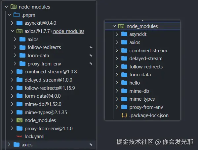The height and width of the screenshot is (150, 198).
Task: Collapse the axios@1.7.7 node_modules chevron
Action: tap(13, 31)
